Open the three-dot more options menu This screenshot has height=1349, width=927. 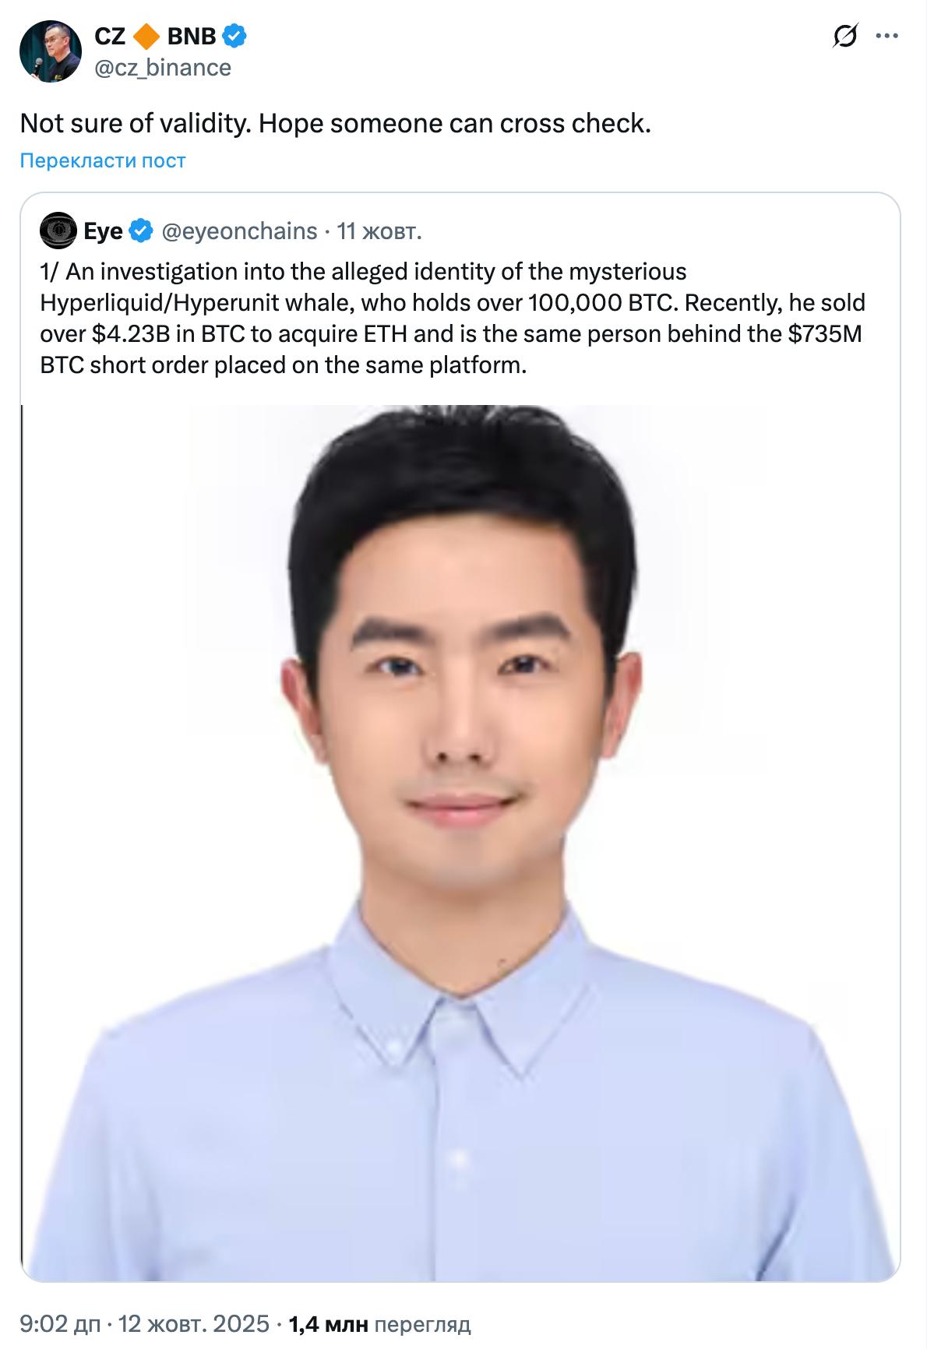(x=887, y=36)
